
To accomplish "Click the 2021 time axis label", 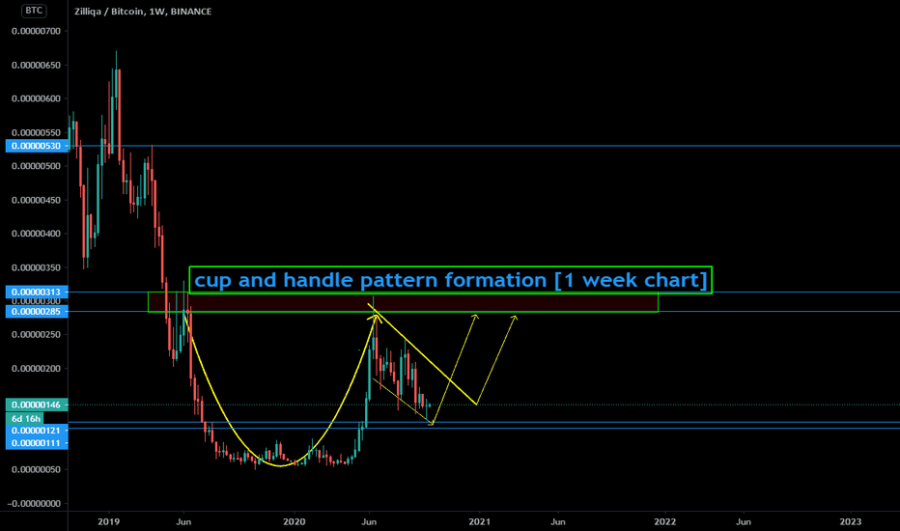I will (479, 521).
